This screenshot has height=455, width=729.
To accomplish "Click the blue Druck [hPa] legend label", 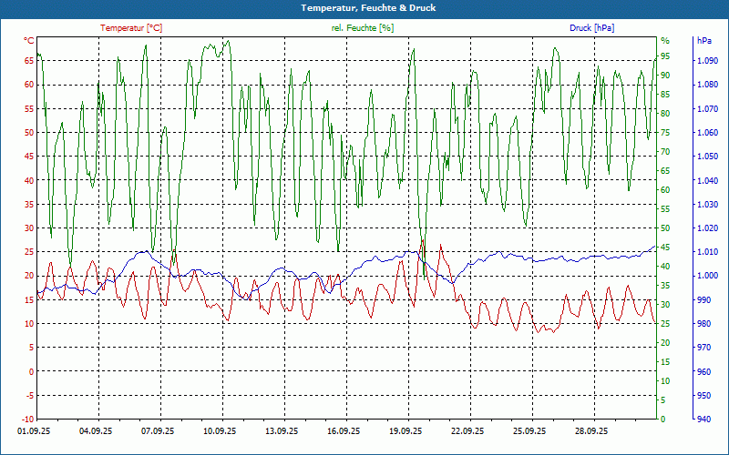I will click(591, 28).
